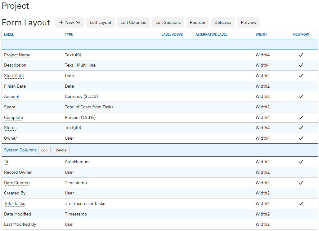Click the 'Currency ($1.23)' type cell
The width and height of the screenshot is (319, 231).
[81, 96]
